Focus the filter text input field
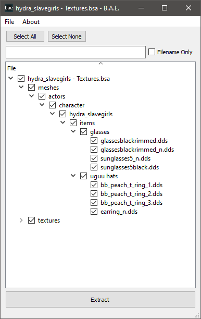This screenshot has height=319, width=201. tap(76, 52)
